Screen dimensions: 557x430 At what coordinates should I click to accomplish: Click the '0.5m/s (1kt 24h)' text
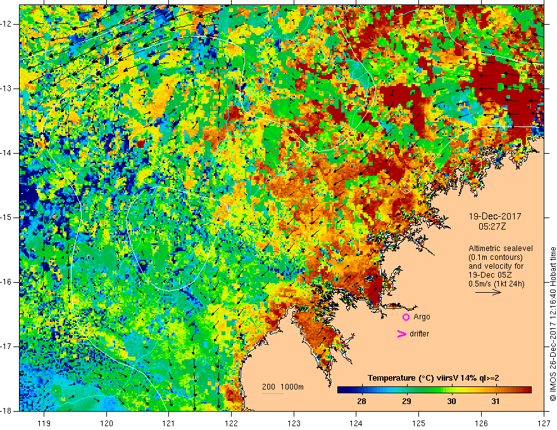pos(496,284)
